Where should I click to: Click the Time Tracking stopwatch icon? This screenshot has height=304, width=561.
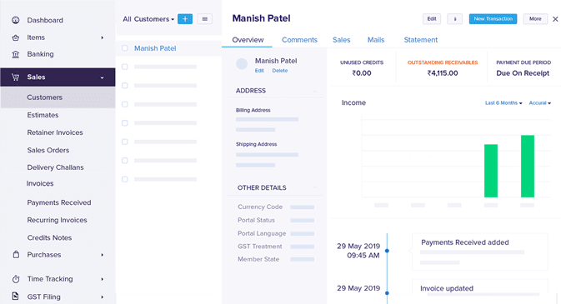[x=16, y=279]
